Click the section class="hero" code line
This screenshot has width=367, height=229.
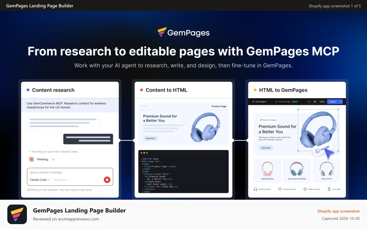coord(157,174)
